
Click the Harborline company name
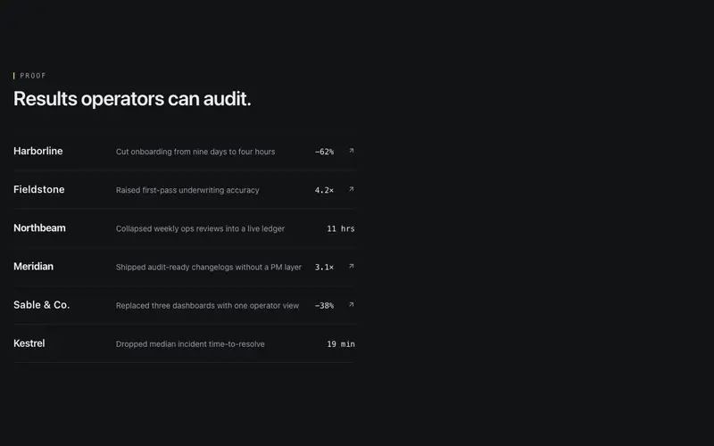(x=37, y=151)
